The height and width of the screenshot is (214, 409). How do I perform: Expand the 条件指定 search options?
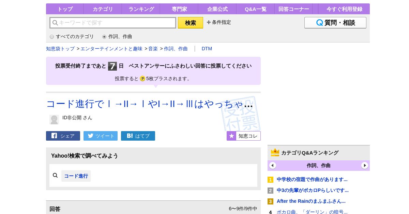point(219,22)
